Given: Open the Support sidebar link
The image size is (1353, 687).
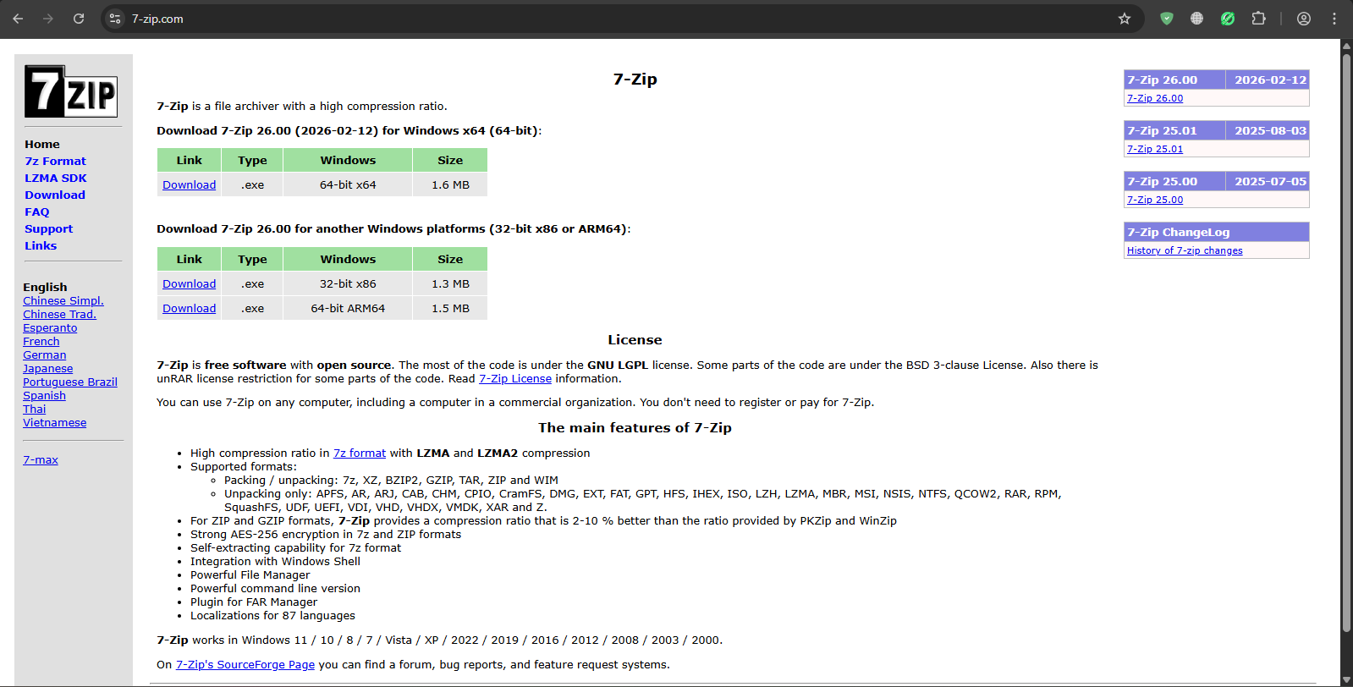Looking at the screenshot, I should click(49, 229).
